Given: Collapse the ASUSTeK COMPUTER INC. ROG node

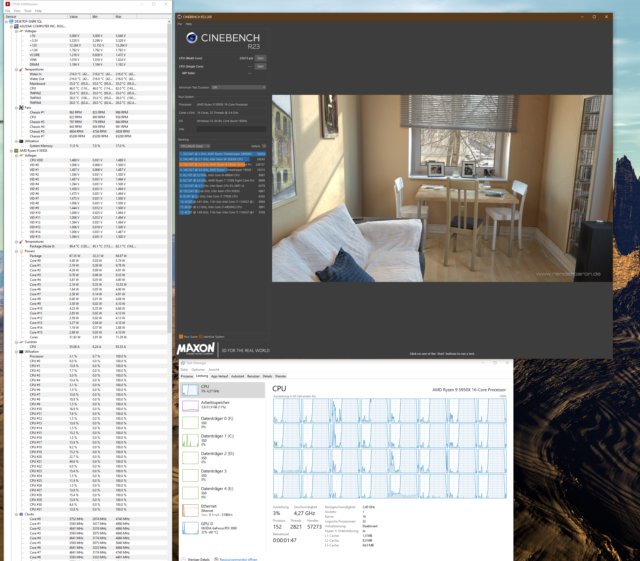Looking at the screenshot, I should click(x=11, y=26).
